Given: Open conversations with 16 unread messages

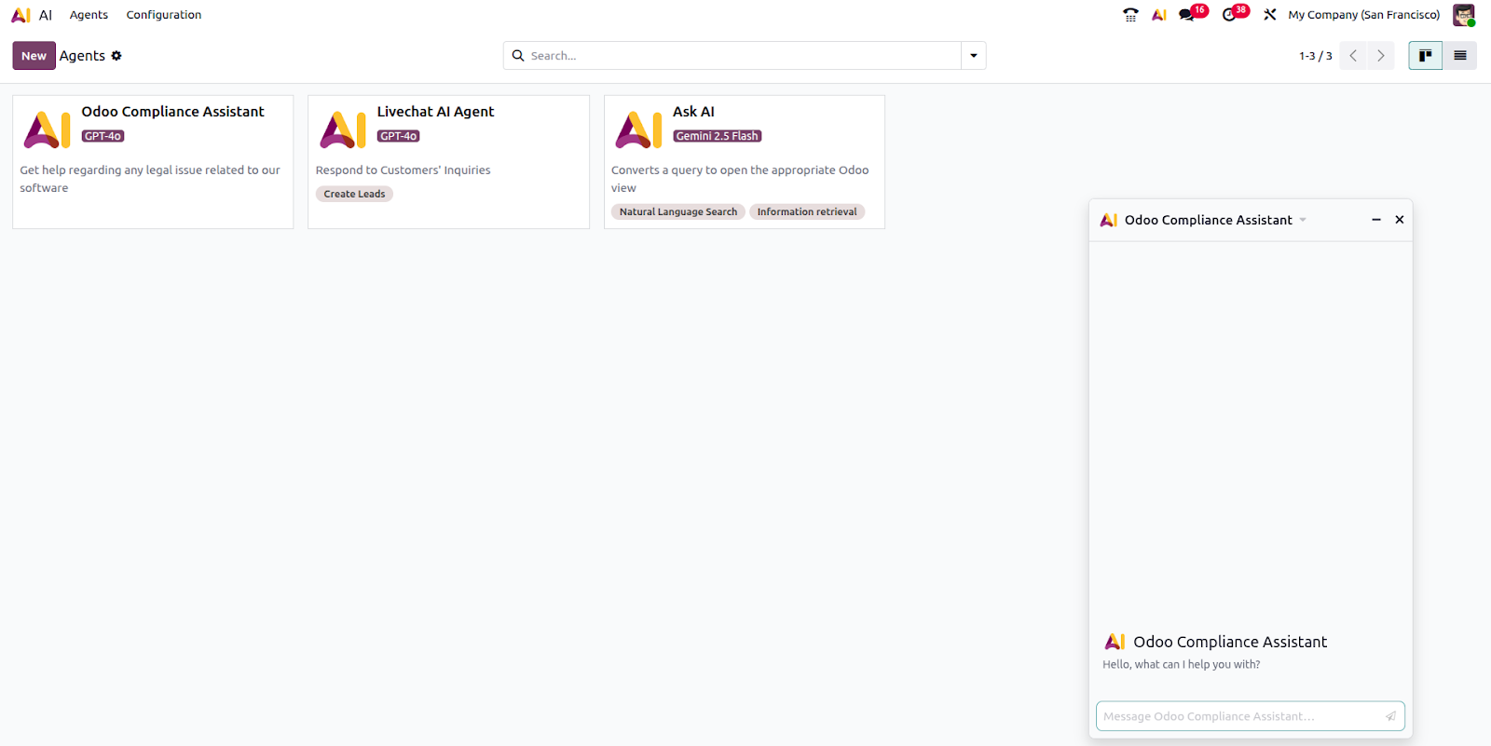Looking at the screenshot, I should point(1187,15).
